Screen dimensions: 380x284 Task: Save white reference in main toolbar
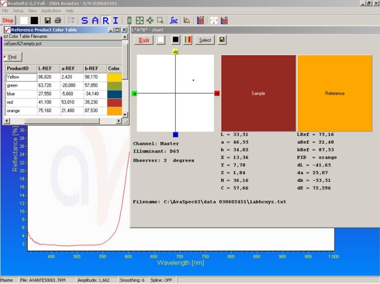(x=24, y=21)
